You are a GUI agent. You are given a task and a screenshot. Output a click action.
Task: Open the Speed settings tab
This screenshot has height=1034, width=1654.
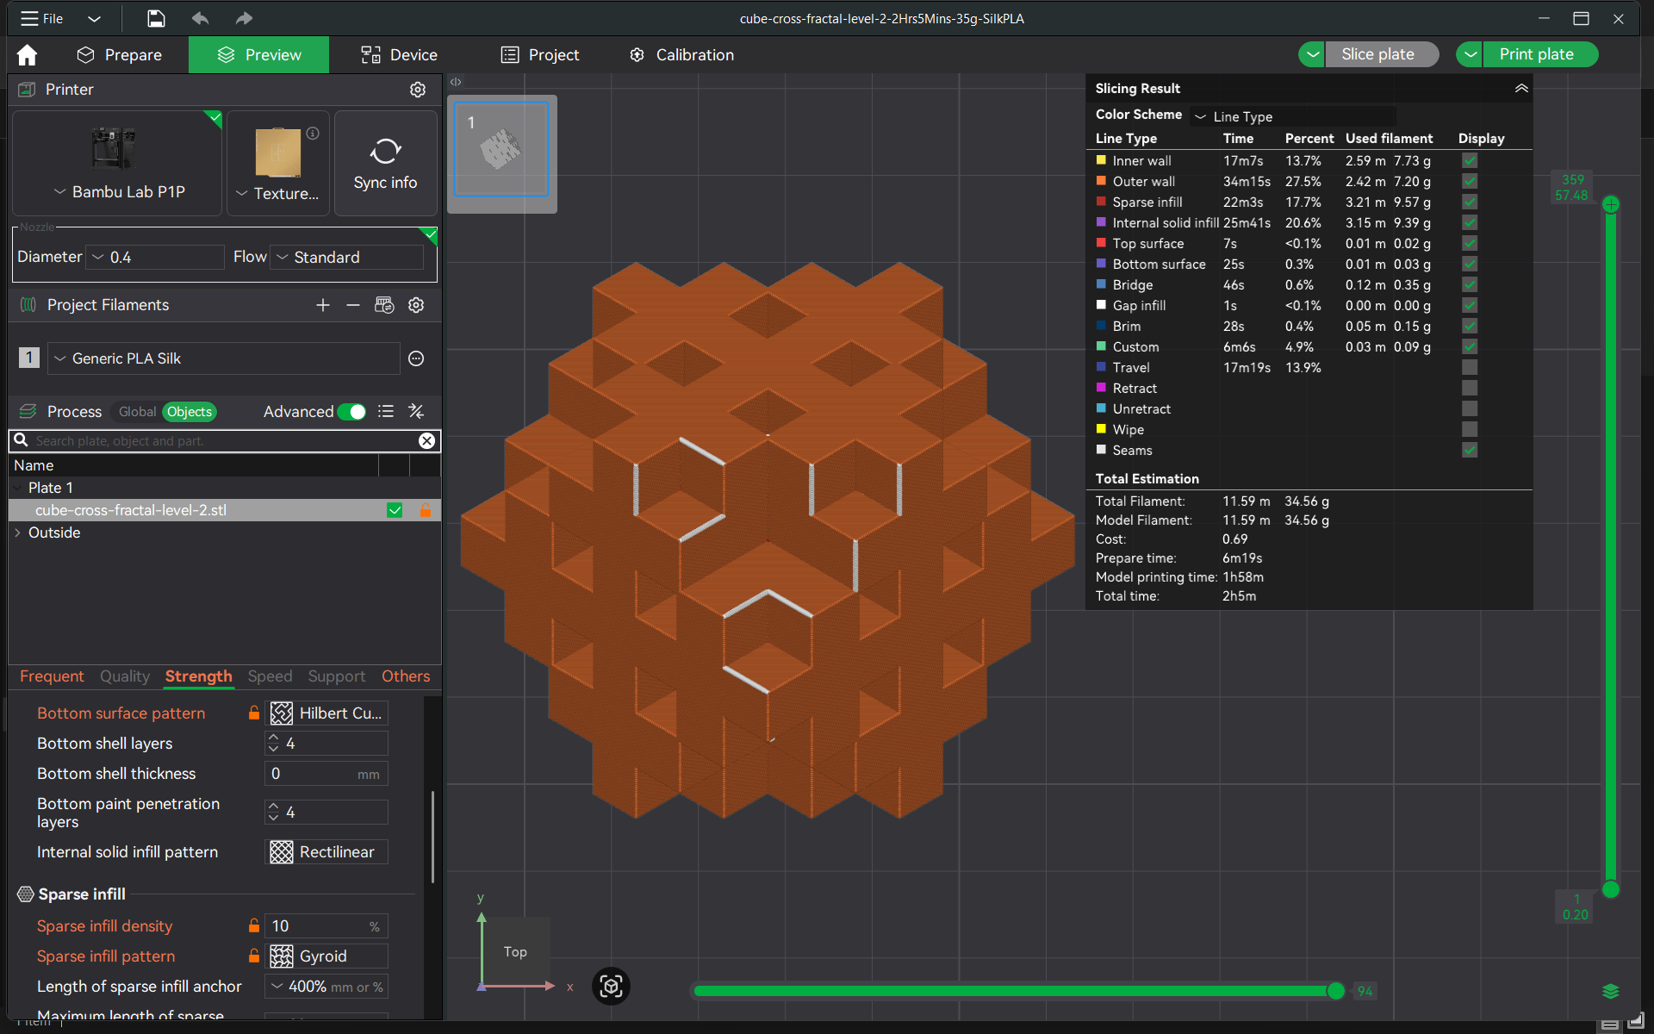(270, 677)
